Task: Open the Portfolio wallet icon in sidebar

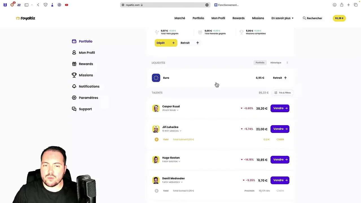Action: tap(74, 41)
